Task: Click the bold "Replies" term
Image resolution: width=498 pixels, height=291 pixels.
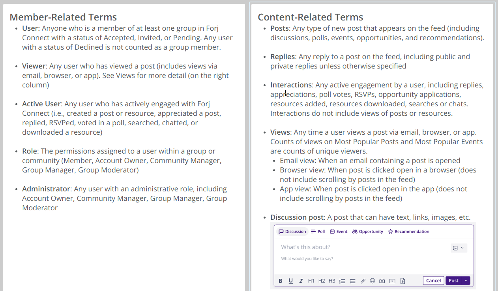Action: pyautogui.click(x=282, y=57)
